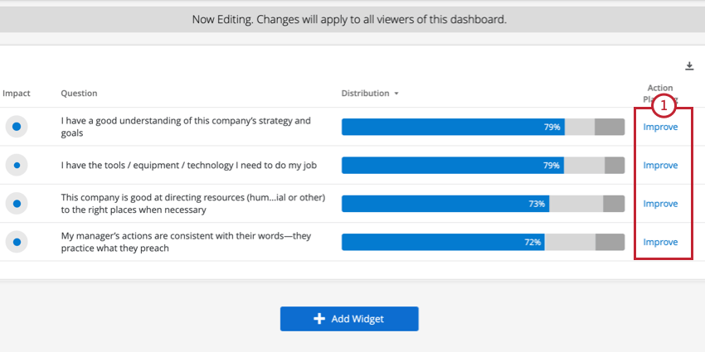Click impact dot for company strategy question
705x352 pixels.
pos(17,127)
